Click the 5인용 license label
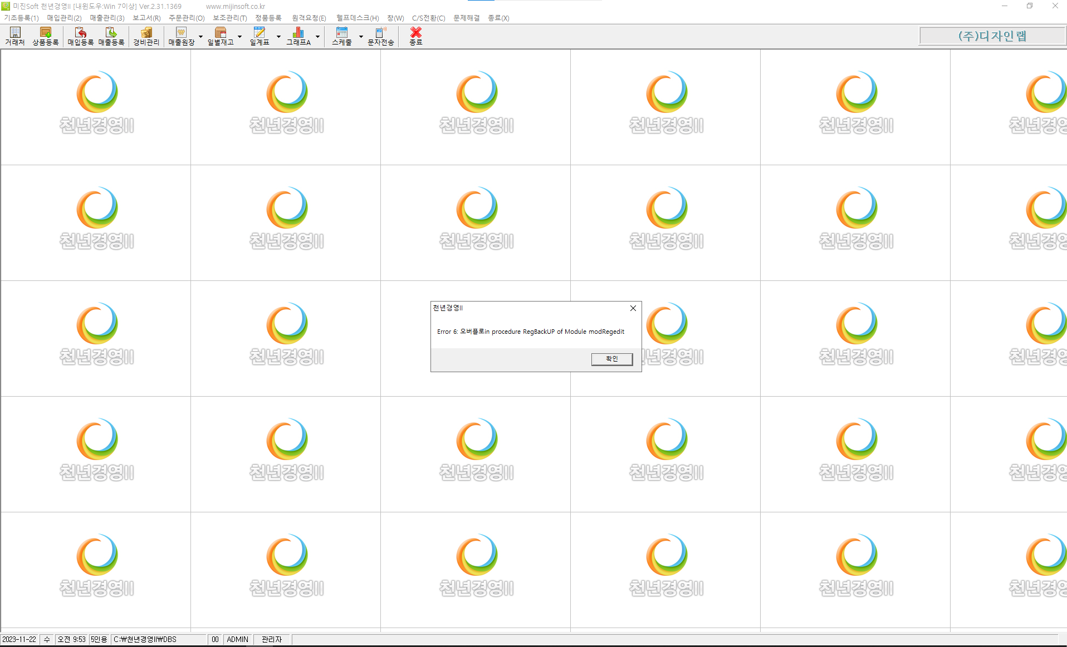1067x647 pixels. (99, 639)
